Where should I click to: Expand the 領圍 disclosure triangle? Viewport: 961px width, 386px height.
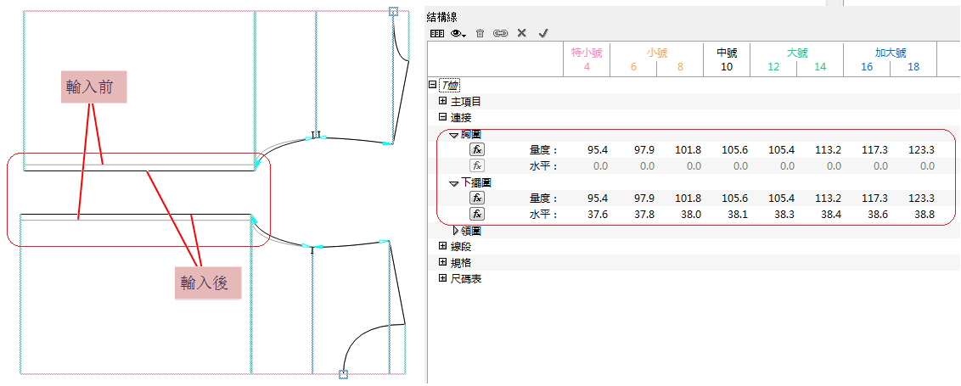[x=456, y=231]
